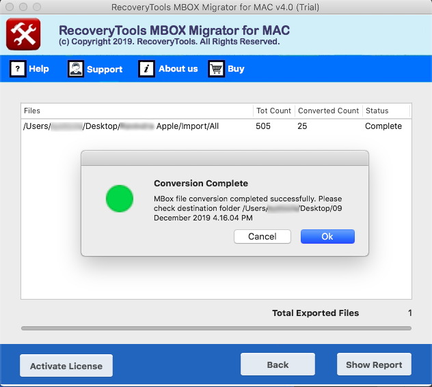Click the Support agent icon

pyautogui.click(x=75, y=69)
